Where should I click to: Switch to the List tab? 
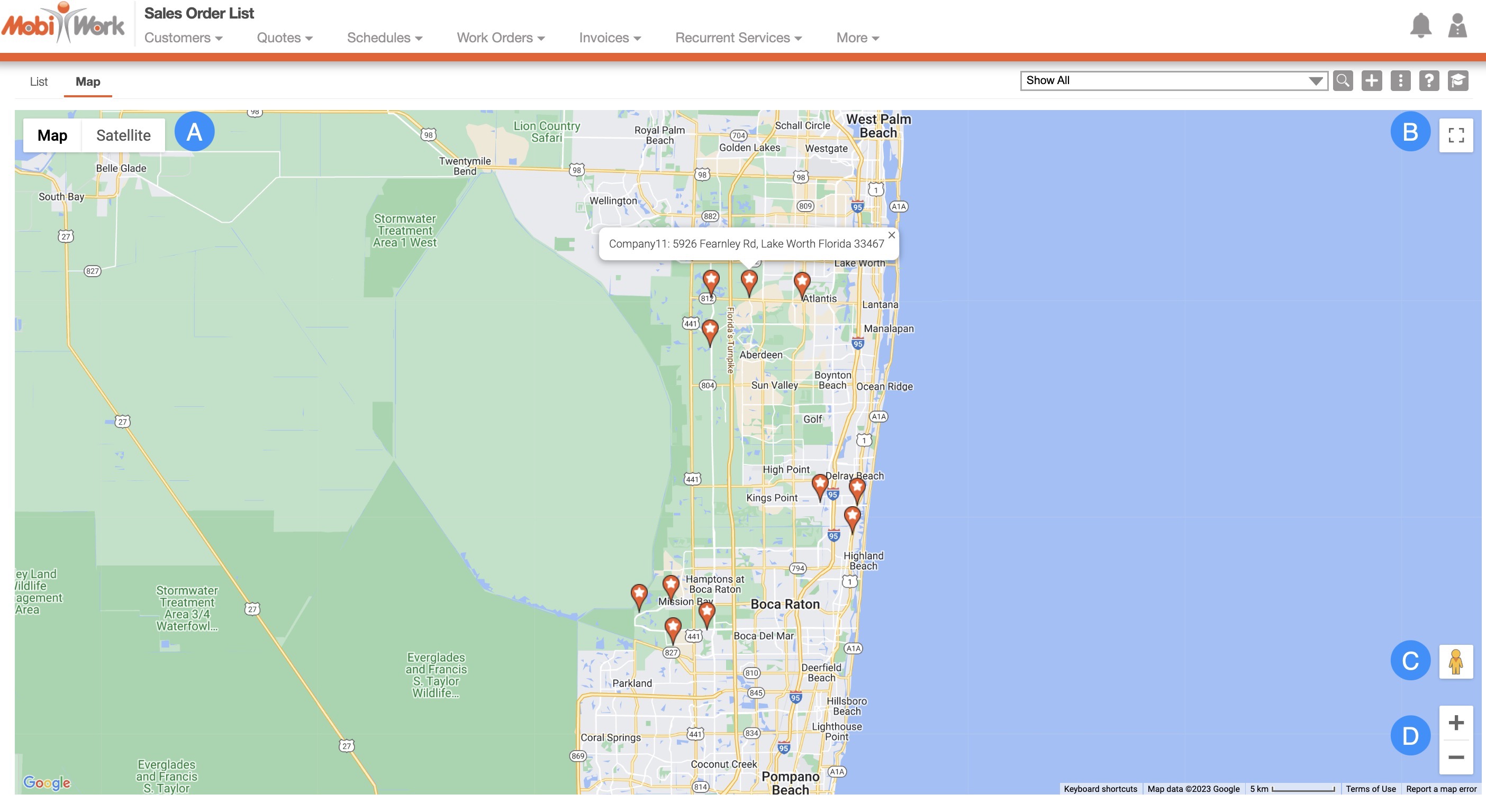pyautogui.click(x=39, y=82)
